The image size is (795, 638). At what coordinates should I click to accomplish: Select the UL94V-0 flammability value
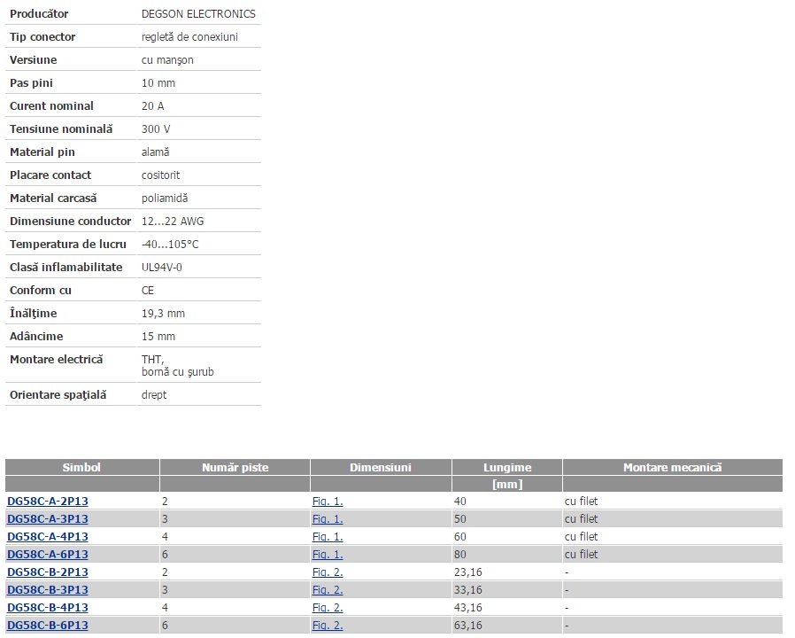coord(162,268)
